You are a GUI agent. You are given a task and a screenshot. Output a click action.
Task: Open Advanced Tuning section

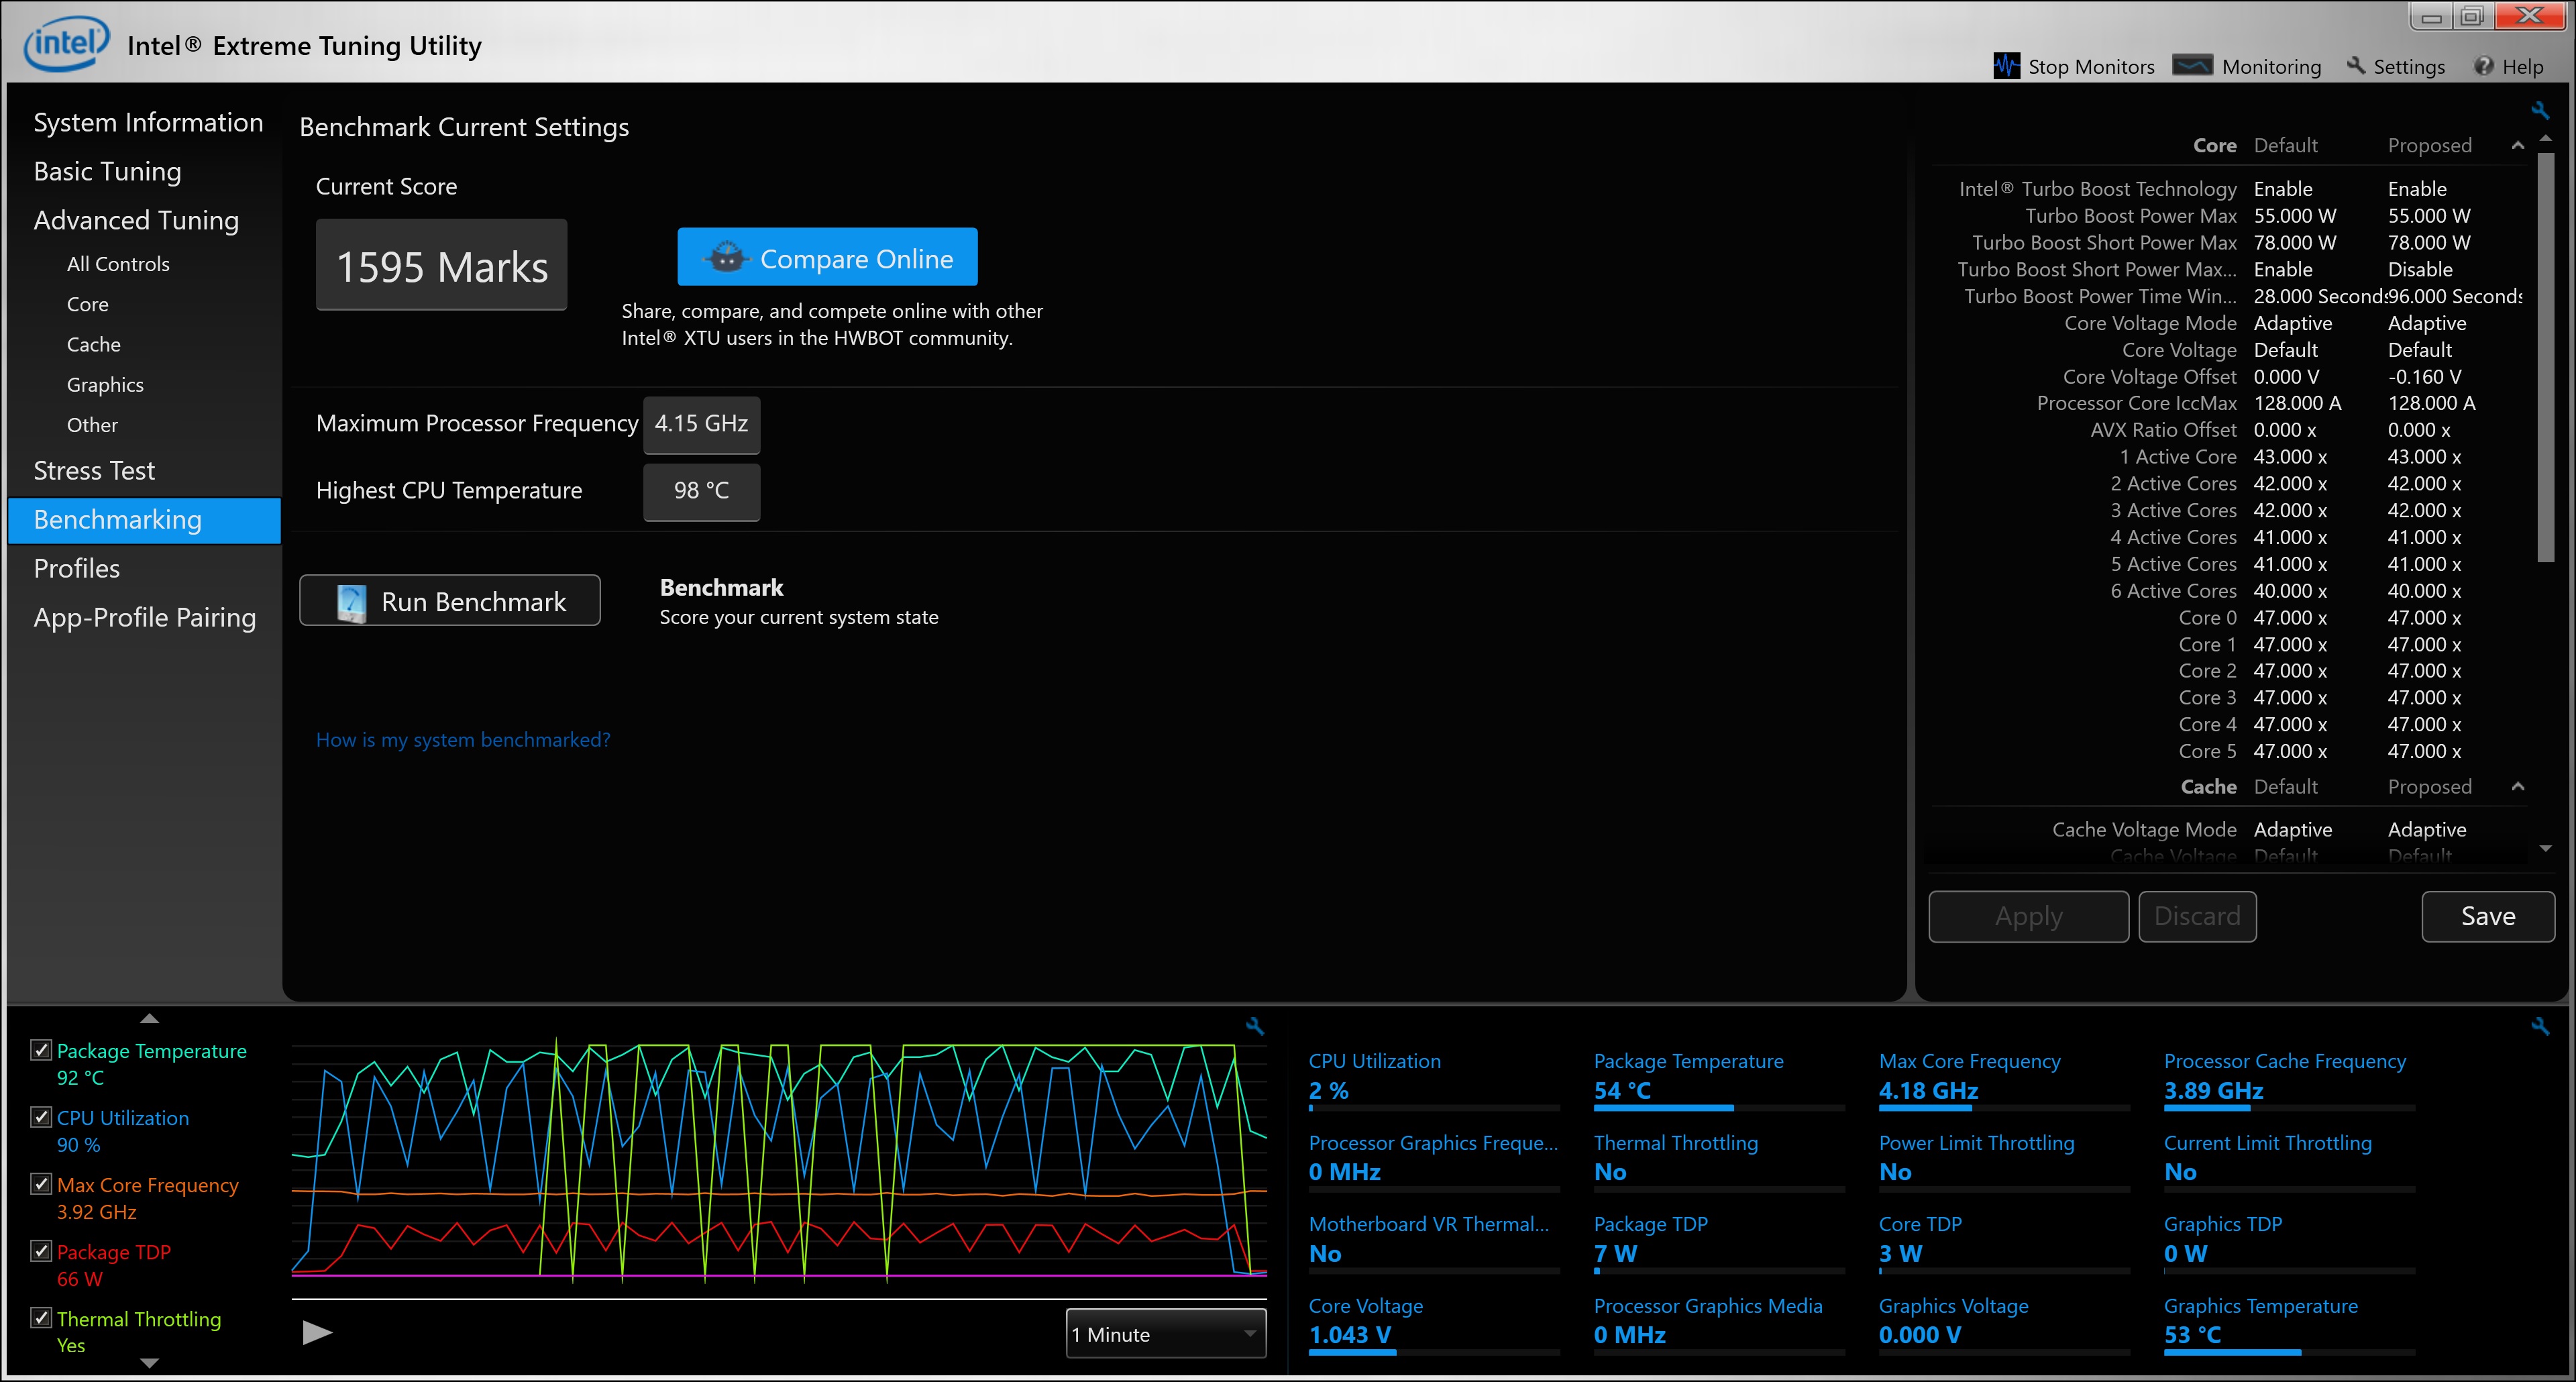pyautogui.click(x=136, y=220)
